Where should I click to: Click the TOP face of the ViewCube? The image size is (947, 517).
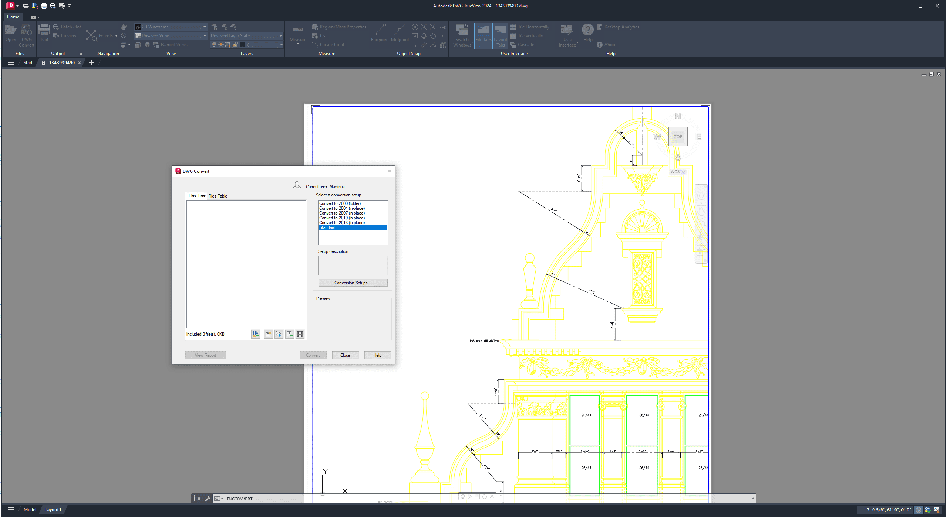(678, 137)
